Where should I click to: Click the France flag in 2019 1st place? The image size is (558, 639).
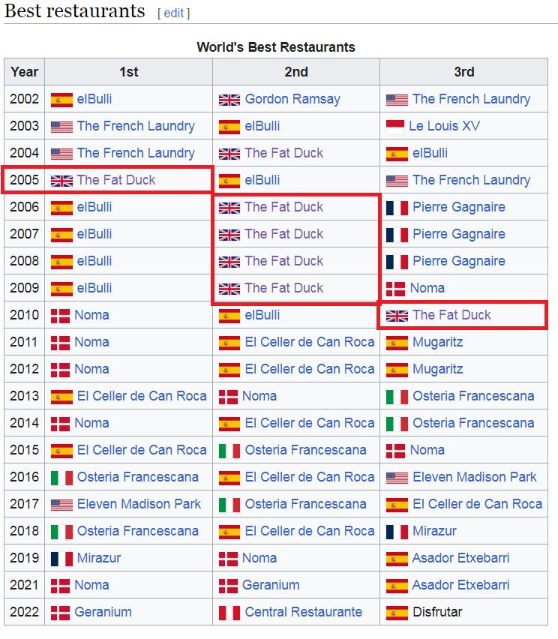[61, 559]
